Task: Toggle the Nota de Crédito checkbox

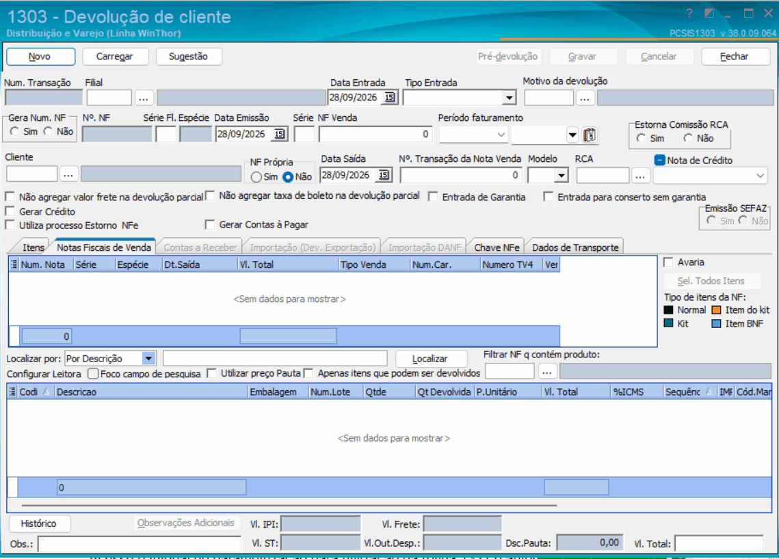Action: coord(660,161)
